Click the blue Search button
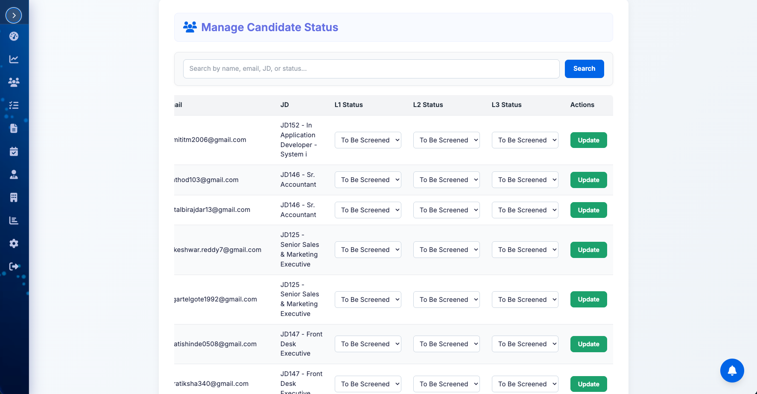Image resolution: width=757 pixels, height=394 pixels. 584,69
